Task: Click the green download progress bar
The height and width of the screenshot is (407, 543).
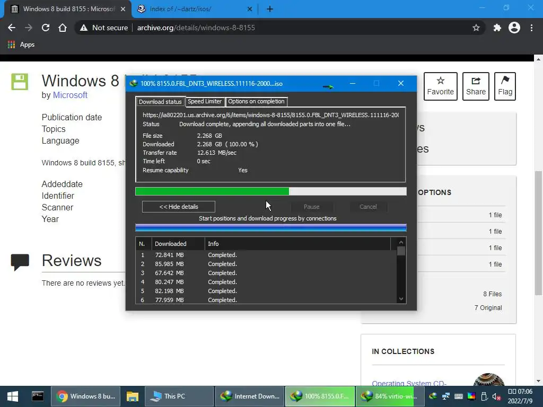Action: point(271,191)
